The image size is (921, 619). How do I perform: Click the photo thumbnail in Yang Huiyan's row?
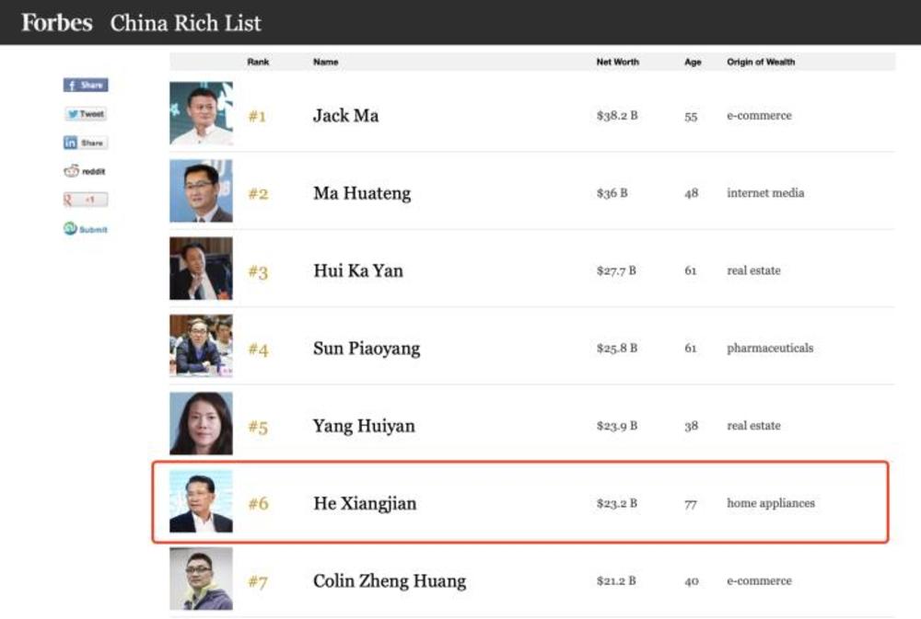click(x=201, y=424)
